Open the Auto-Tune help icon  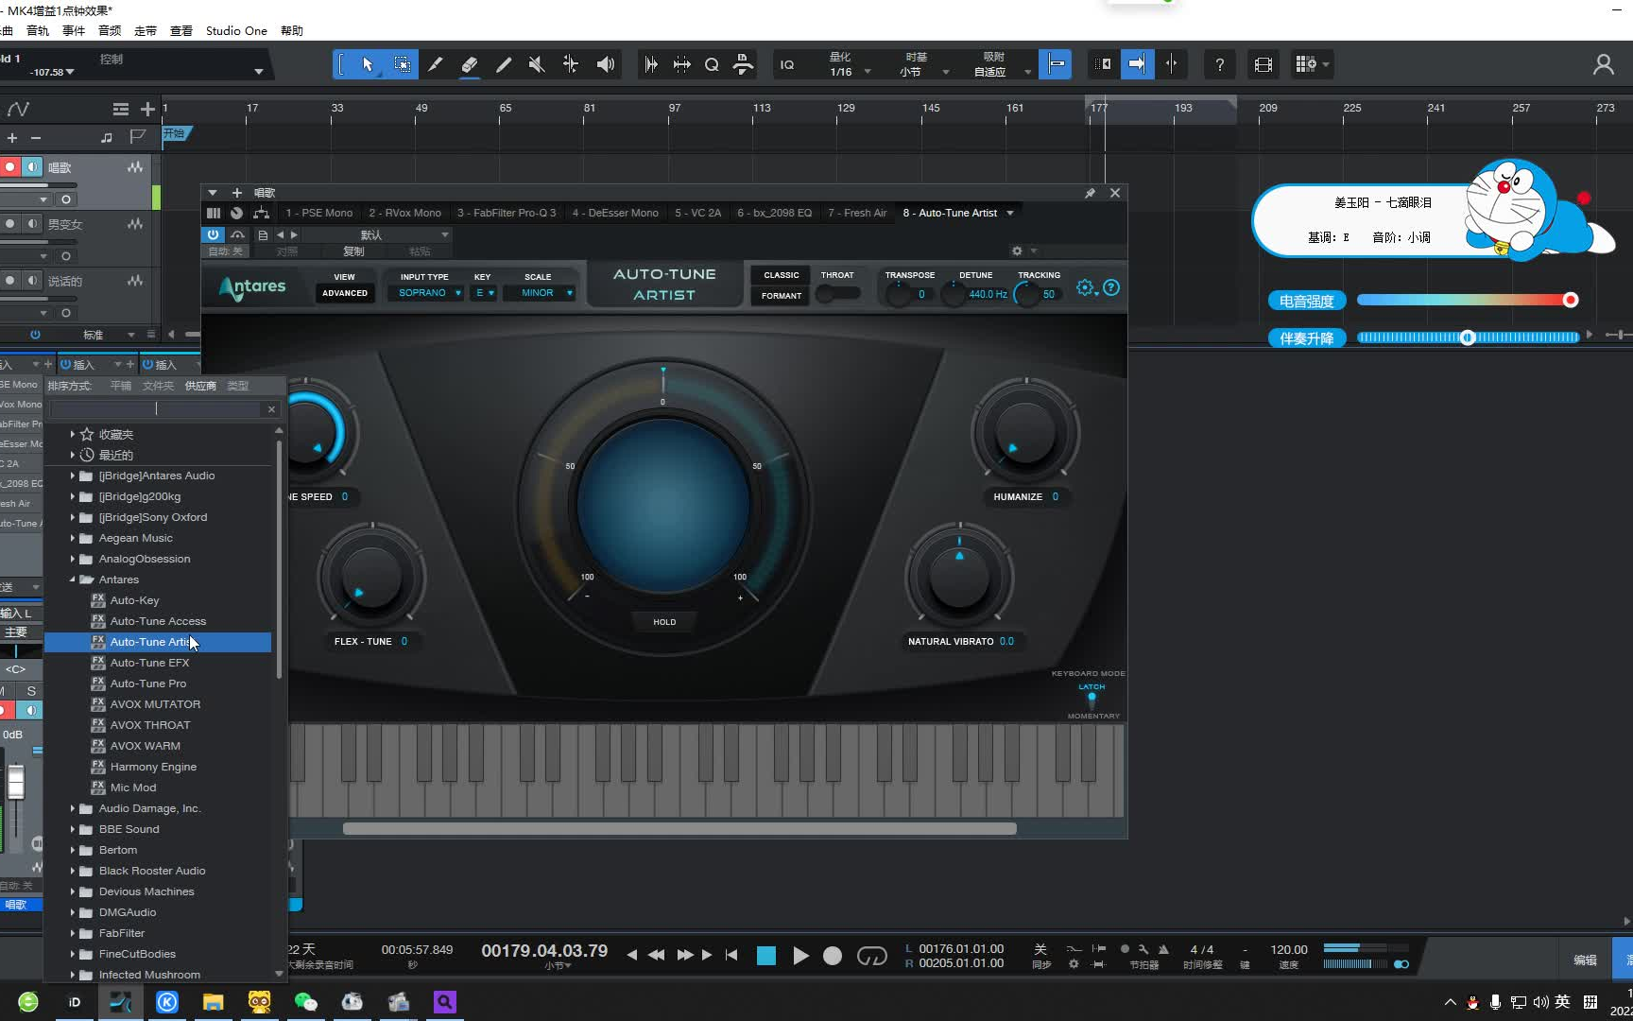tap(1111, 287)
